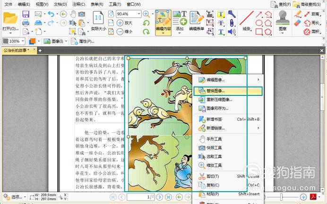Screen dimensions: 327x204
Task: Go to the next page arrow
Action: tap(160, 197)
